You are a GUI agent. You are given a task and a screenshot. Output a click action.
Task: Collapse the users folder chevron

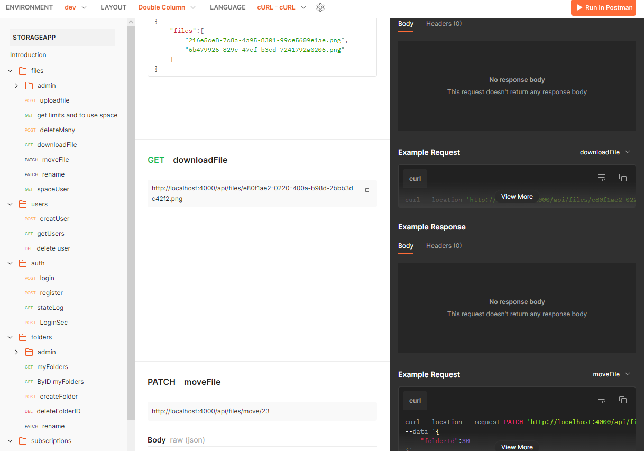point(10,204)
